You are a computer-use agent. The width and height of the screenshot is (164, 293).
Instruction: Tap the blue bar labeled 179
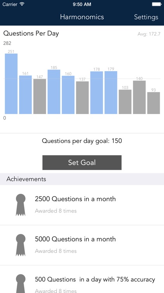click(x=111, y=93)
